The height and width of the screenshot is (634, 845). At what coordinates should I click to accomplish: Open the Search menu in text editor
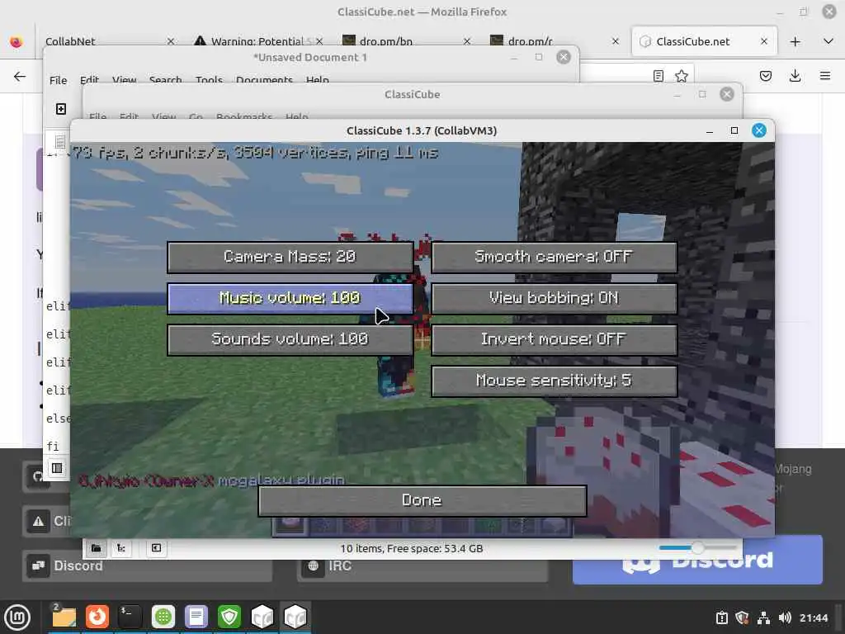pyautogui.click(x=165, y=80)
